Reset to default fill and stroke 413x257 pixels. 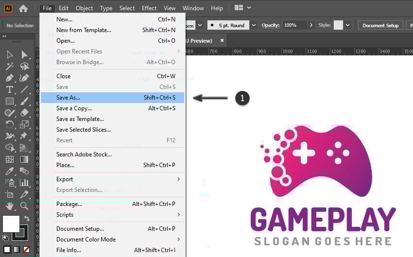5,238
